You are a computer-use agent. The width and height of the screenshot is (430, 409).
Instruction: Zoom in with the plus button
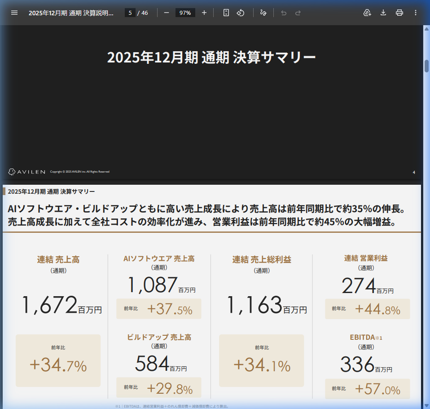point(204,13)
